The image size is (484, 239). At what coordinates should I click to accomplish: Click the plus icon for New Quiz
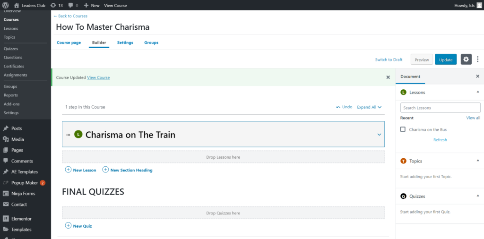(68, 226)
